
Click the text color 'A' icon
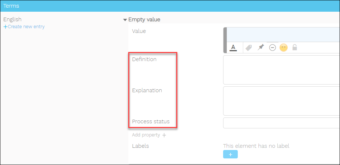click(x=233, y=48)
